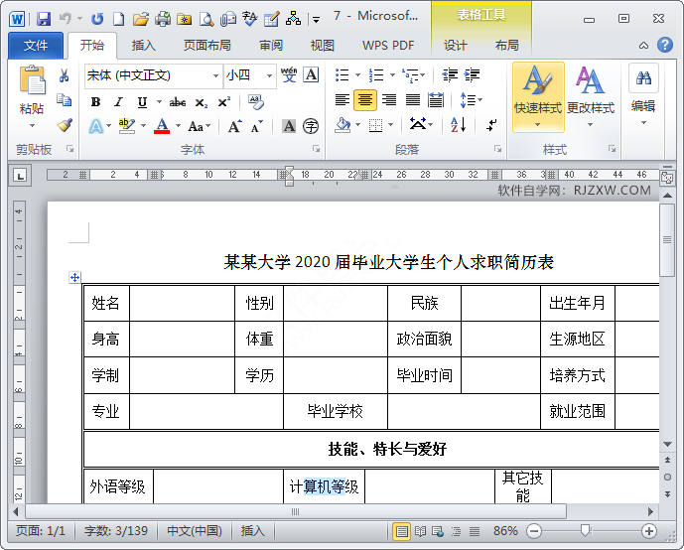This screenshot has height=550, width=684.
Task: Click zoom out minus button
Action: pyautogui.click(x=533, y=531)
